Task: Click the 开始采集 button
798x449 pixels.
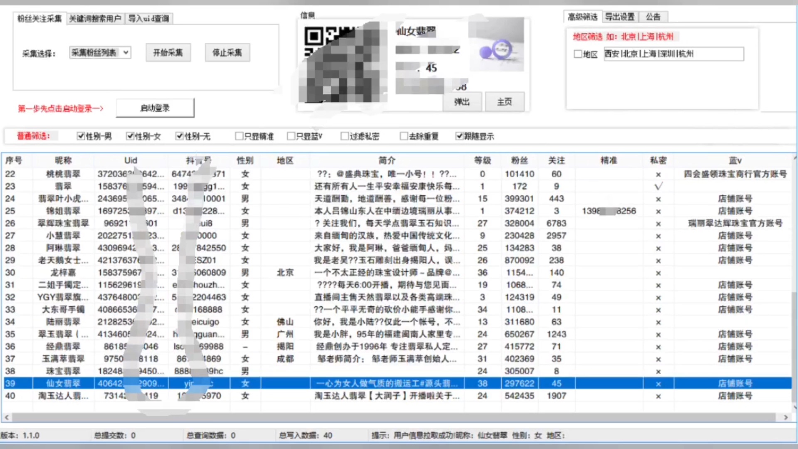Action: point(167,52)
